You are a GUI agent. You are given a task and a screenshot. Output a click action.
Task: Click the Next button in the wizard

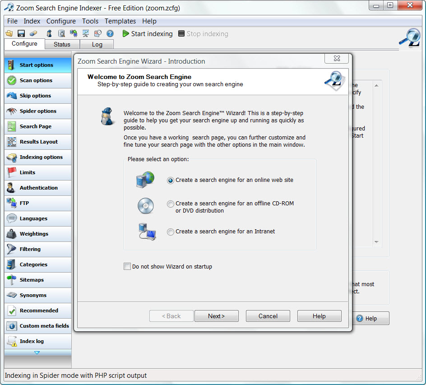pos(217,316)
